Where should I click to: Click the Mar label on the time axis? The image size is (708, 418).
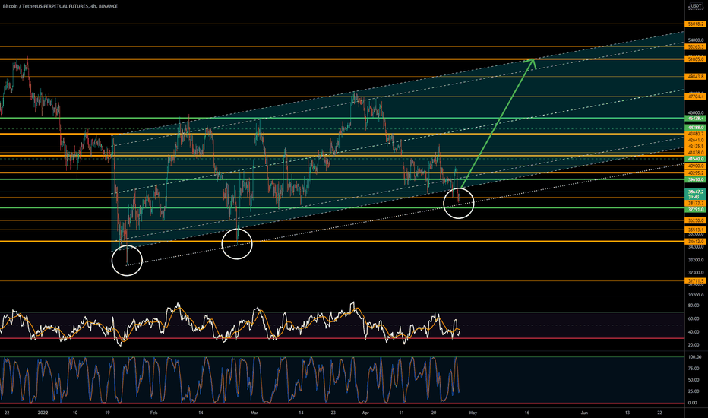pyautogui.click(x=254, y=413)
